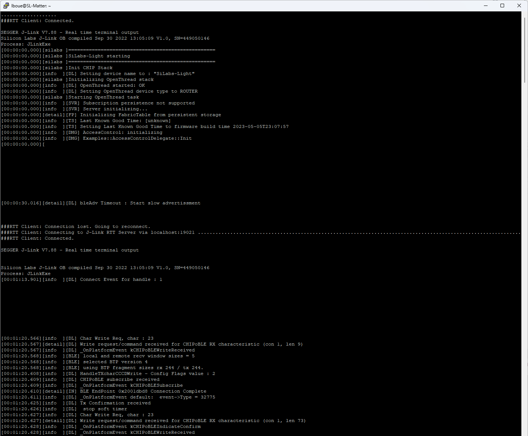Click the Connection lost reconnect message
The image size is (528, 436).
click(75, 226)
